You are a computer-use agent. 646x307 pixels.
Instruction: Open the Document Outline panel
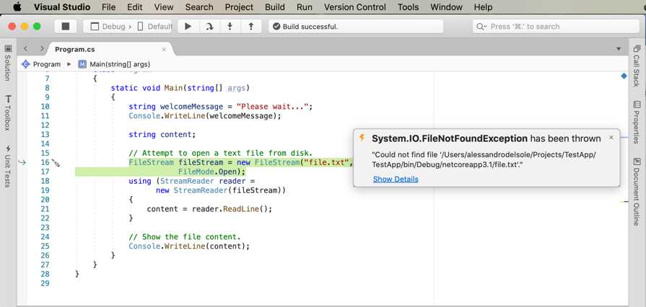636,192
